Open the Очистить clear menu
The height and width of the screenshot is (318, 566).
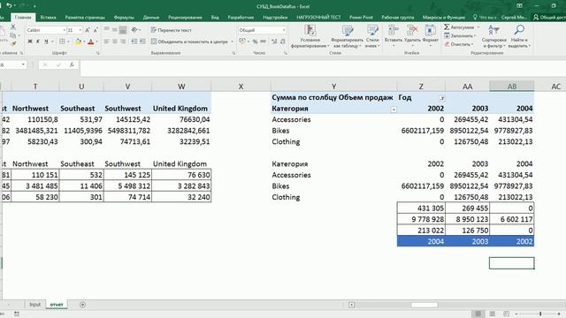[x=459, y=44]
